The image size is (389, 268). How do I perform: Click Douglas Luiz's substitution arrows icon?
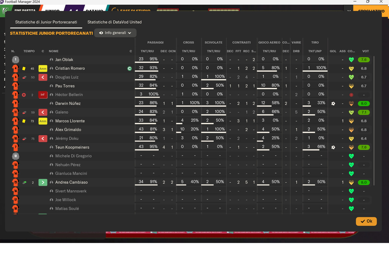tap(24, 77)
